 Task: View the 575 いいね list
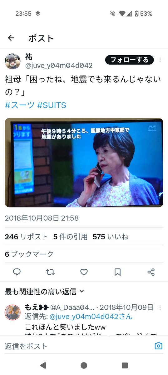tap(110, 237)
